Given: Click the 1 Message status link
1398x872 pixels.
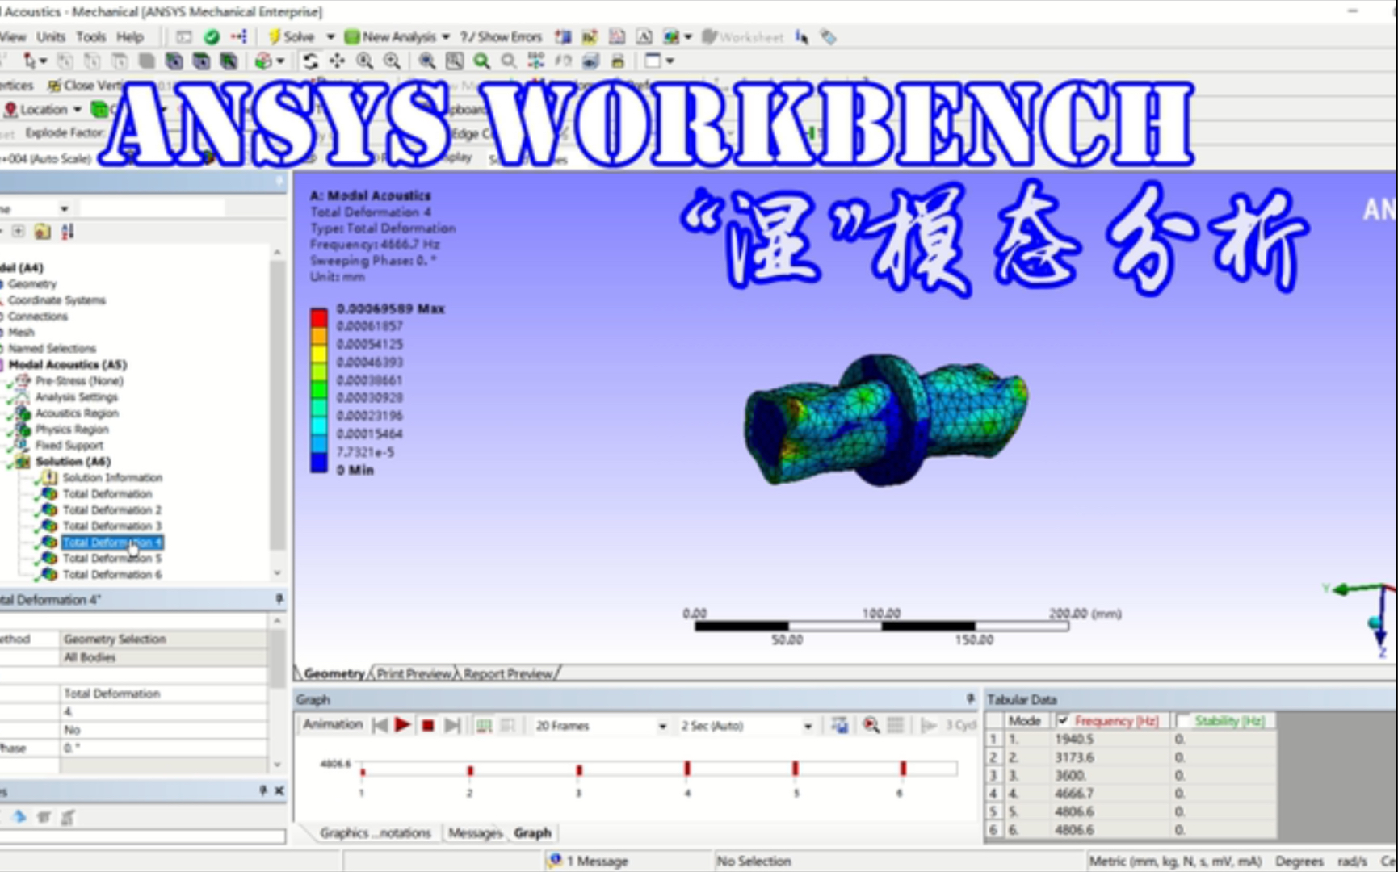Looking at the screenshot, I should click(597, 861).
